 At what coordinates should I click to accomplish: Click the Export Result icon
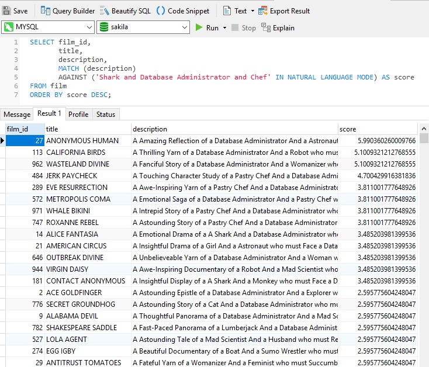262,11
